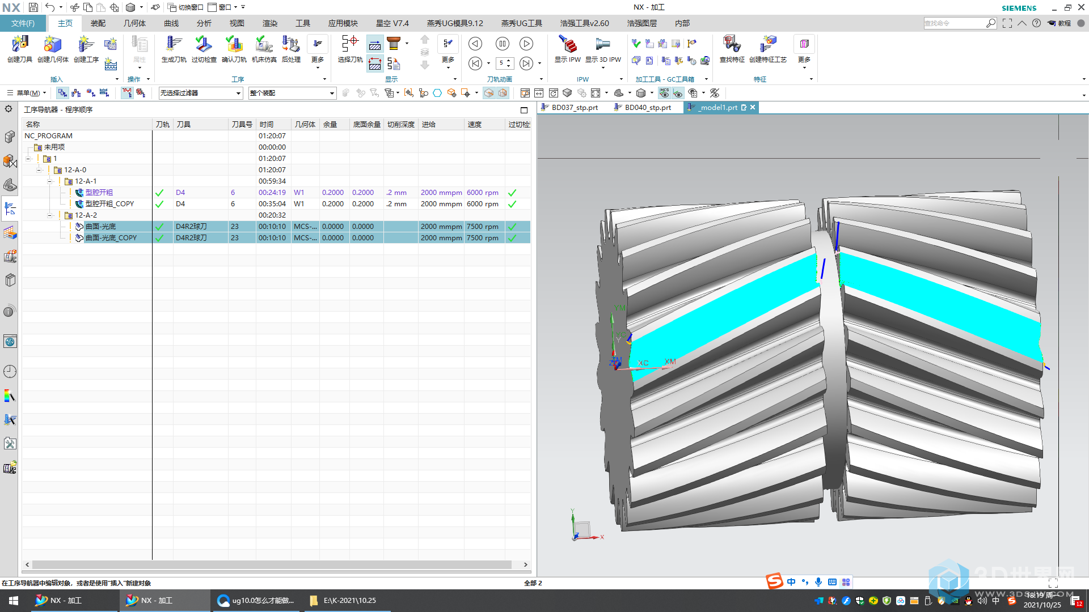Image resolution: width=1089 pixels, height=612 pixels.
Task: Collapse the 12-A-2 program group
Action: pos(50,215)
